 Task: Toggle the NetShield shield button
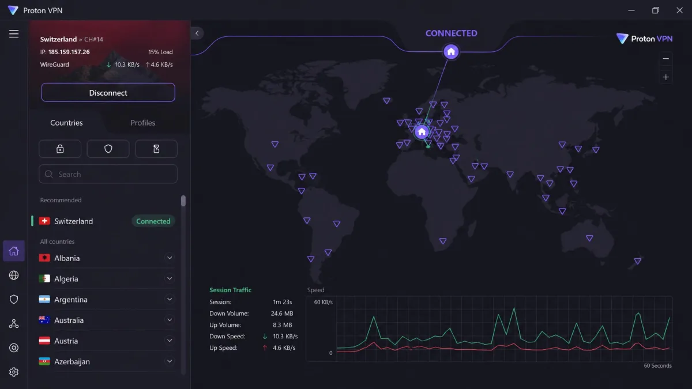108,149
